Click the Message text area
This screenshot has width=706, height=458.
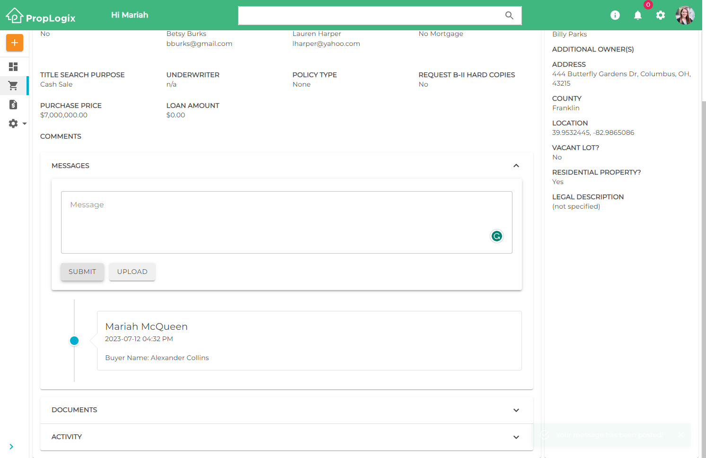[x=287, y=222]
